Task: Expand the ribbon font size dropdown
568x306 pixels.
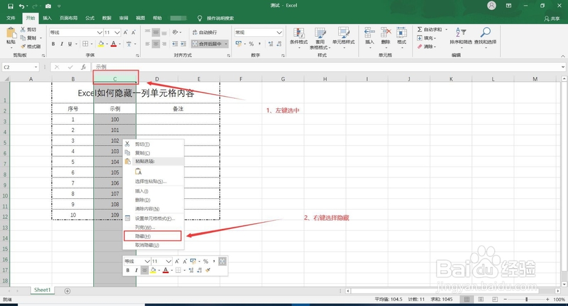Action: (117, 32)
